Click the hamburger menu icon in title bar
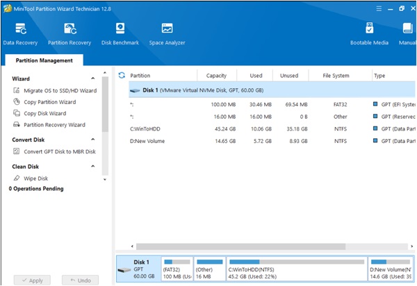 [x=379, y=9]
